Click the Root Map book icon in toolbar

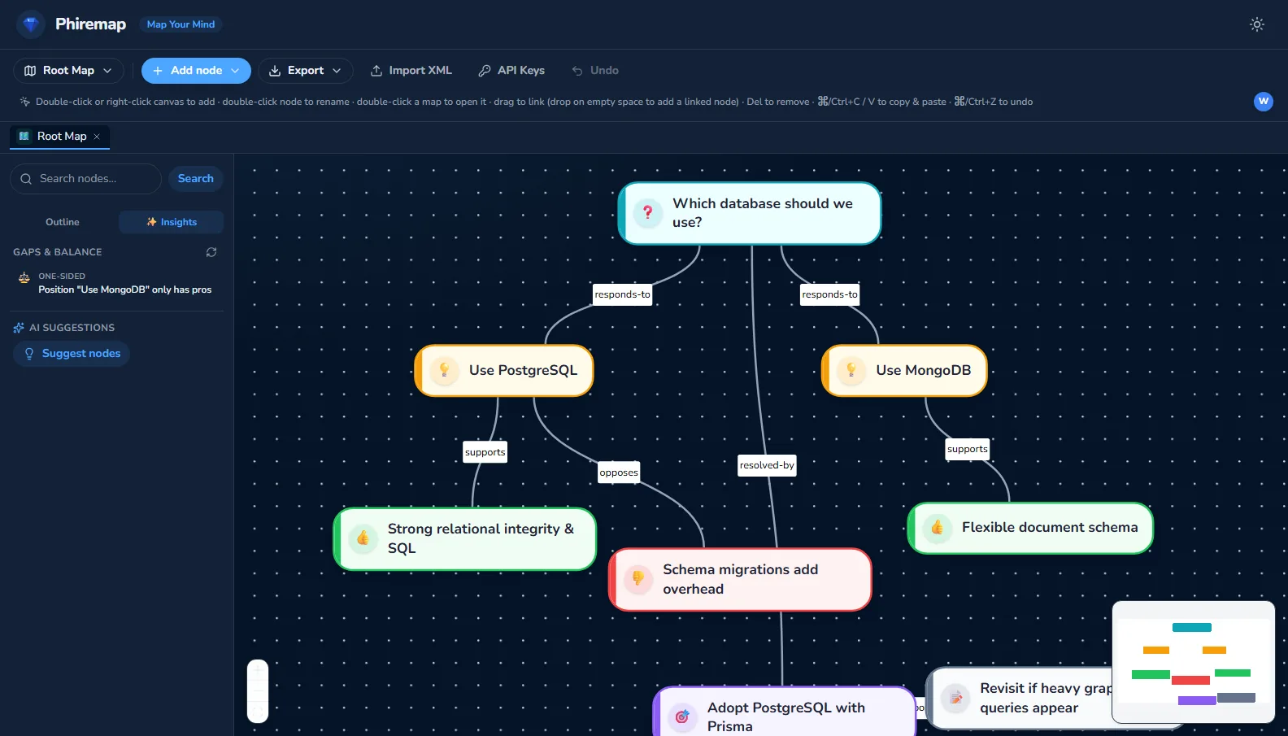click(x=30, y=71)
